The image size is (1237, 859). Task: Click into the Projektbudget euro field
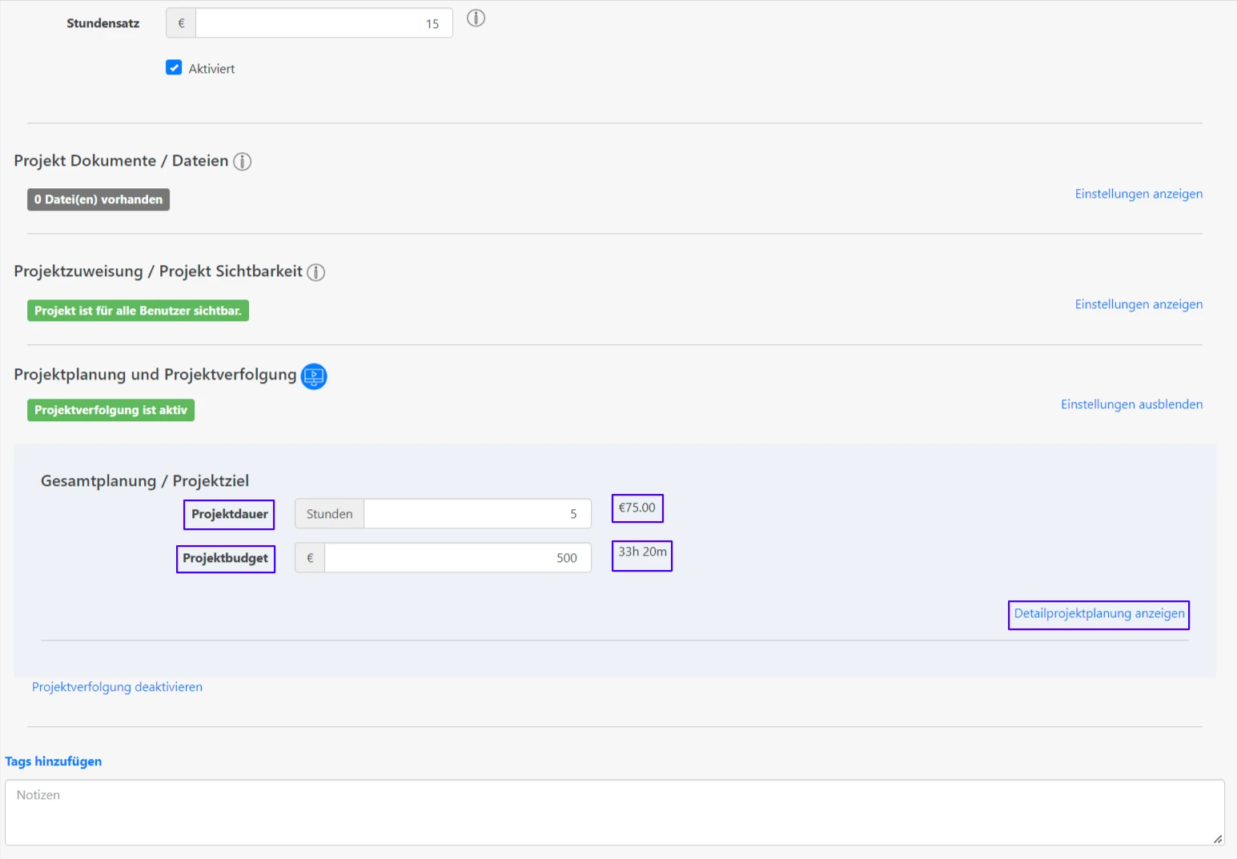tap(457, 558)
